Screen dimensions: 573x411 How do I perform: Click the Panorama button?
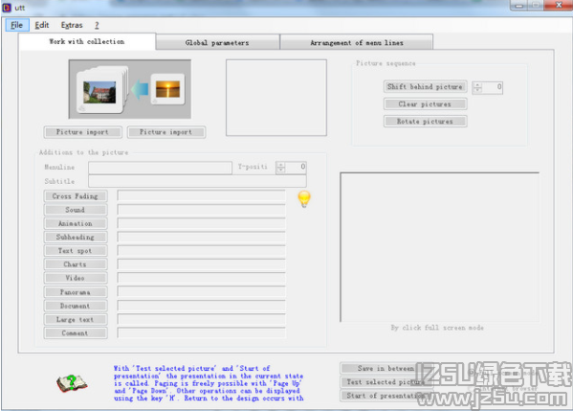76,292
